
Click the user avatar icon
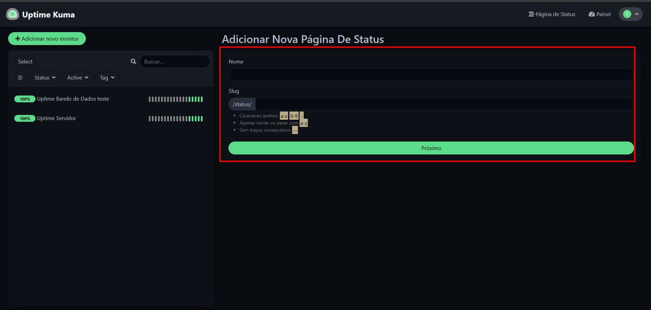(x=627, y=14)
